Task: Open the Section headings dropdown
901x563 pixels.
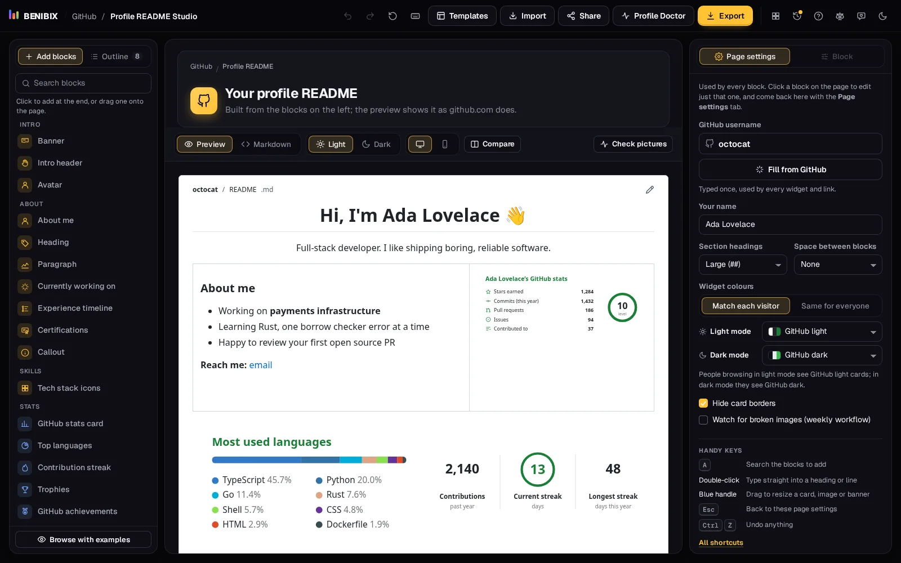Action: 743,265
